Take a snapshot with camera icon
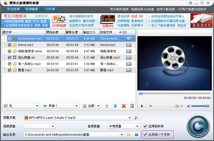The image size is (214, 141). click(x=177, y=106)
